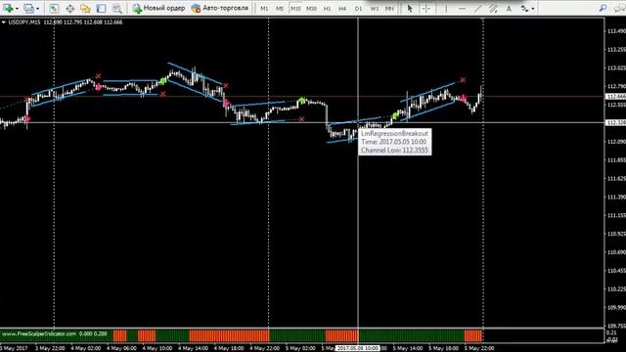The height and width of the screenshot is (352, 626).
Task: Select the M15 timeframe button
Action: tap(295, 9)
